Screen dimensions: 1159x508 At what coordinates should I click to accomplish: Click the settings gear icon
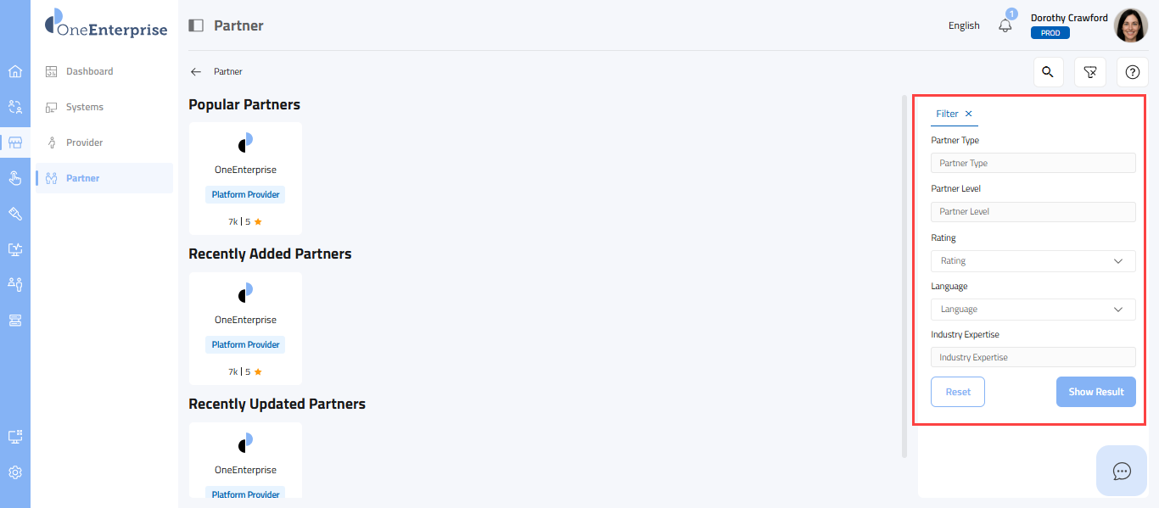tap(15, 472)
